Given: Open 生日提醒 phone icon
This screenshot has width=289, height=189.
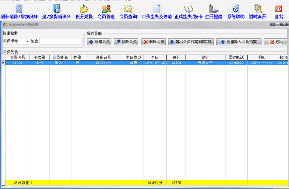Looking at the screenshot, I should point(214,9).
